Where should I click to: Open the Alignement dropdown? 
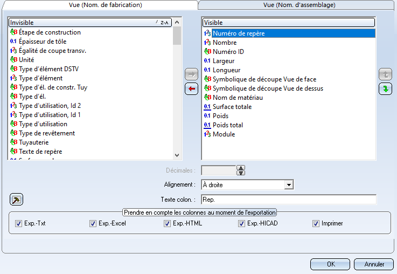[x=289, y=185]
